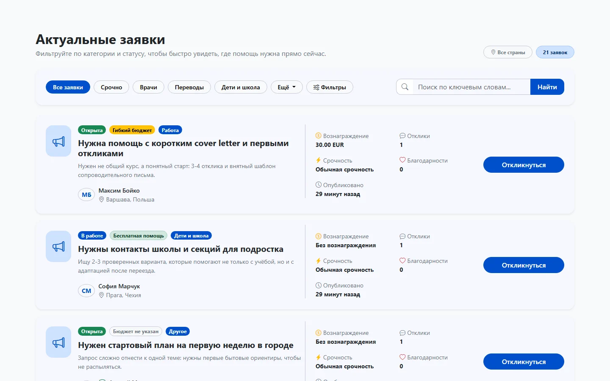The height and width of the screenshot is (381, 610).
Task: Click the Прага, Чехия location text
Action: tap(123, 295)
